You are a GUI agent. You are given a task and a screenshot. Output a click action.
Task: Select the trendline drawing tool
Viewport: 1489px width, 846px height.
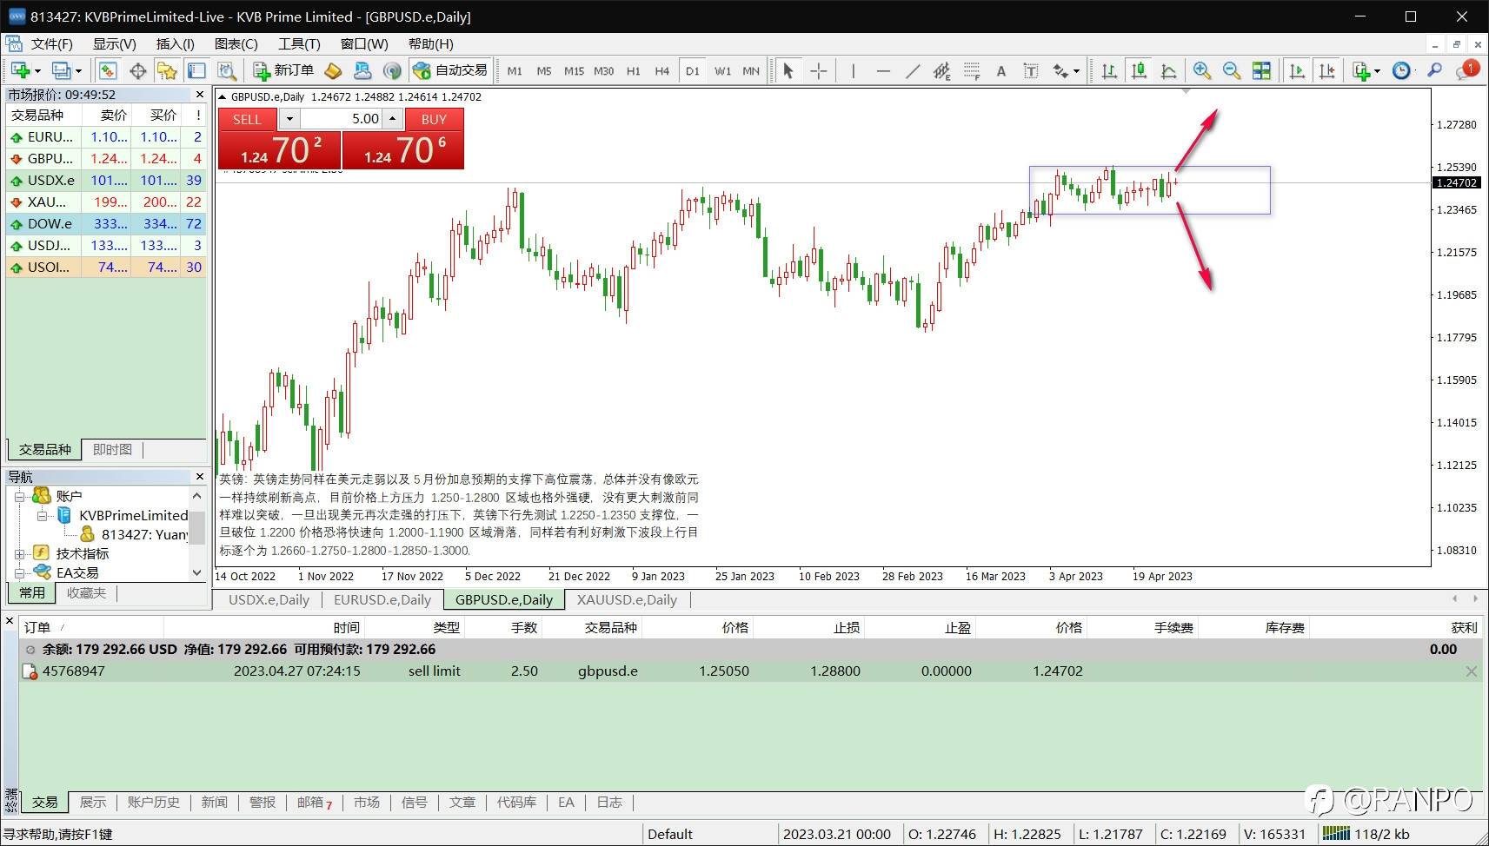click(913, 70)
